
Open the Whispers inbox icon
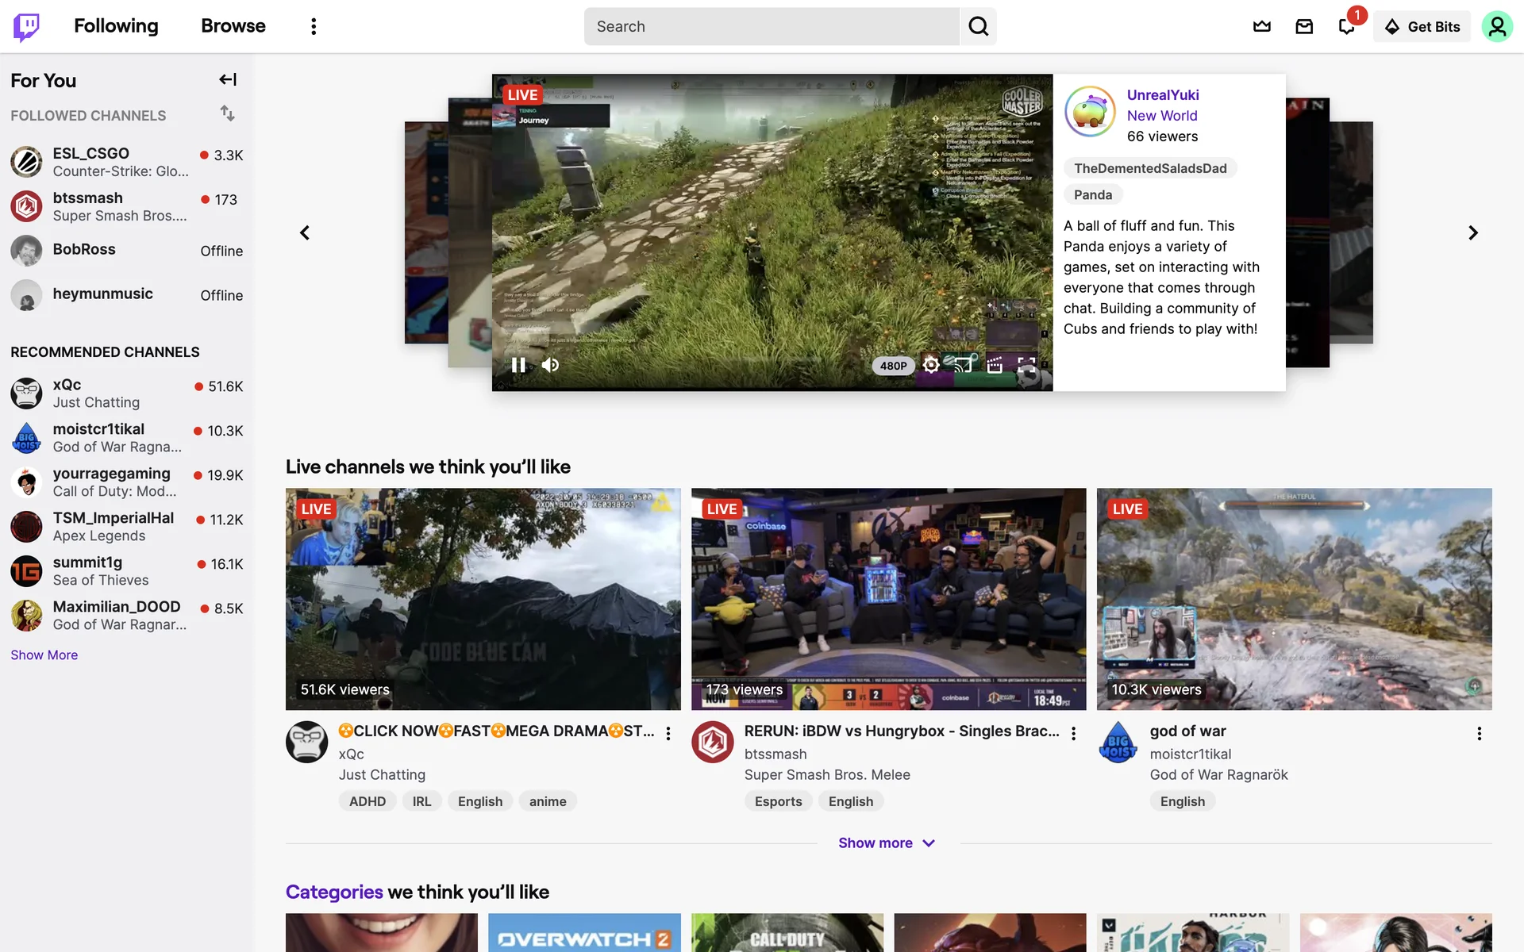click(x=1304, y=27)
